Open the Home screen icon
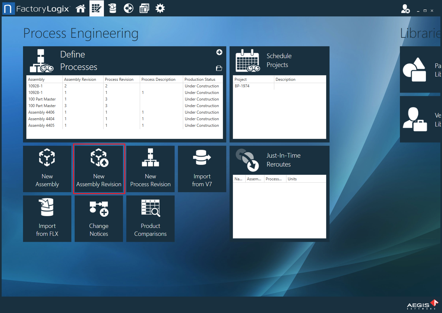The height and width of the screenshot is (313, 442). click(81, 8)
